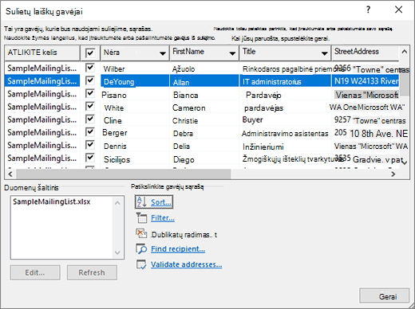This screenshot has height=309, width=415.
Task: Open the Validate addresses... link
Action: [186, 264]
